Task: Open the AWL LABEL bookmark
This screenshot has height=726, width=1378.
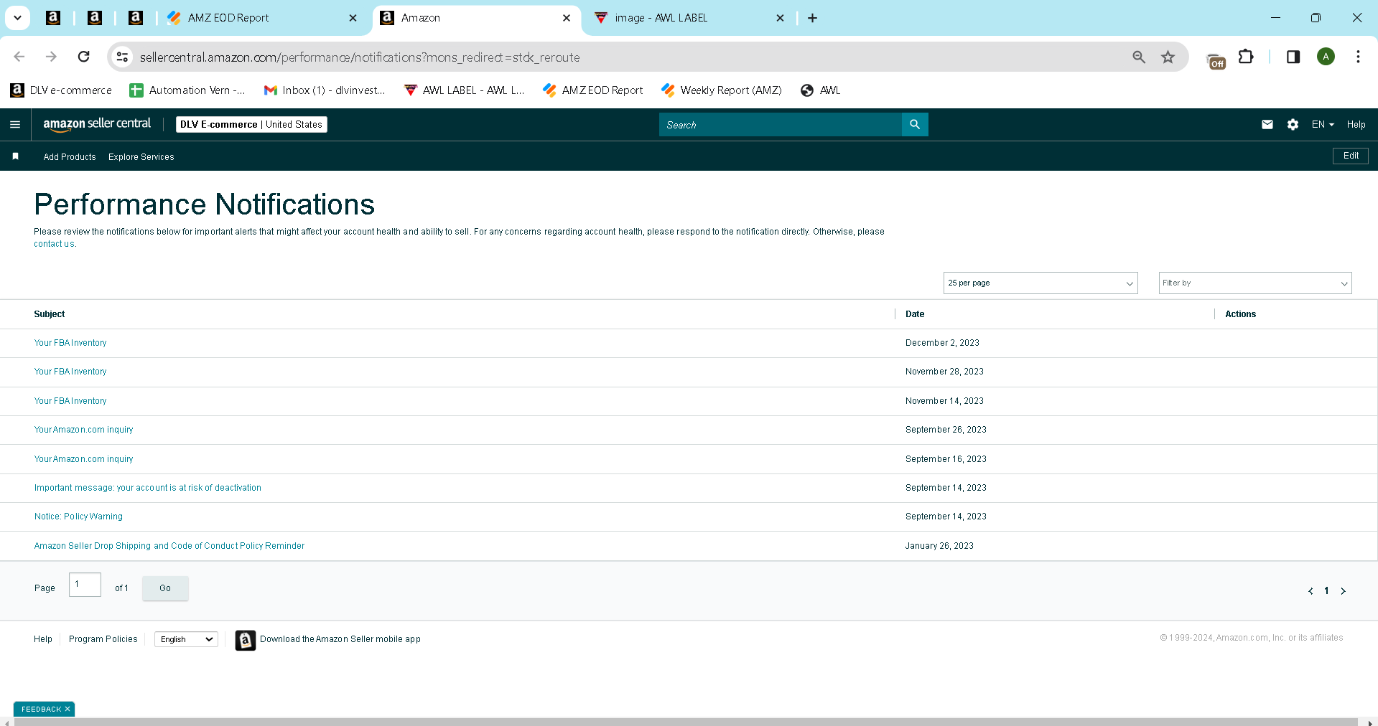Action: point(465,90)
